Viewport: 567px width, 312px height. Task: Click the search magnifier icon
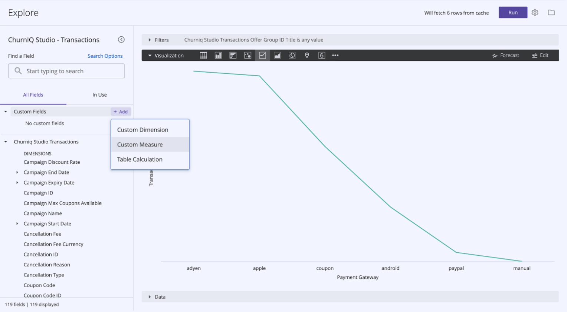[x=18, y=71]
